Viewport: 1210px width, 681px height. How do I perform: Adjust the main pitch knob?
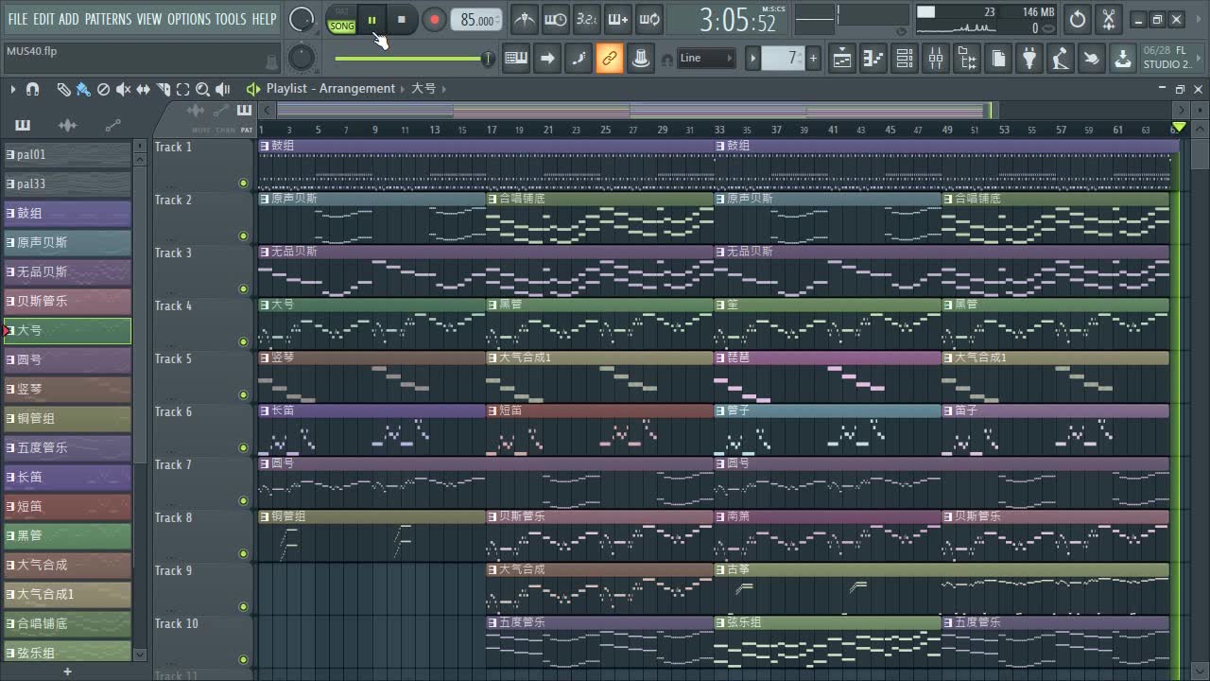tap(302, 59)
